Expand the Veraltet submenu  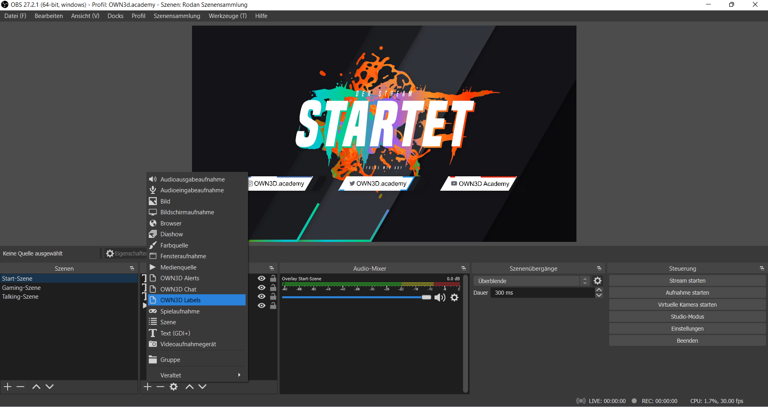[x=197, y=375]
